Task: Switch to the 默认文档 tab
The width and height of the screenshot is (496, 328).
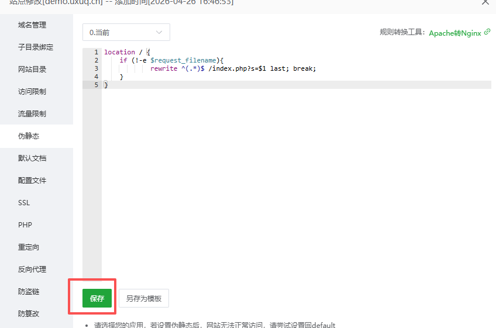Action: pyautogui.click(x=32, y=158)
